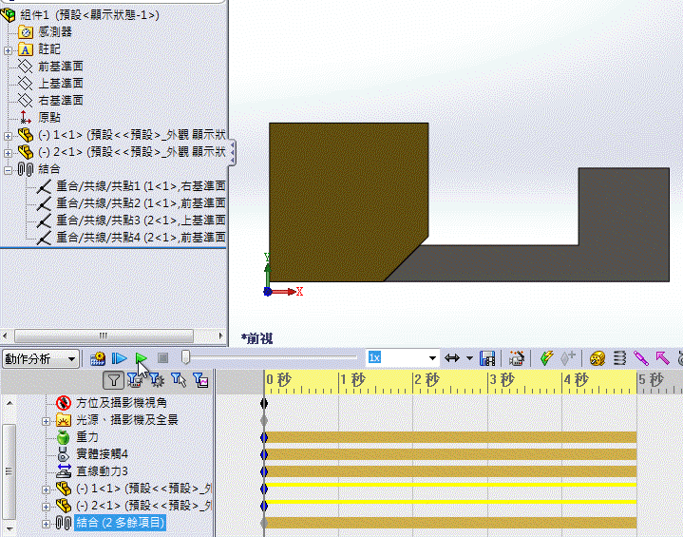Click the feature tree horizontal scrollbar
Screen dimensions: 683x537
point(104,336)
